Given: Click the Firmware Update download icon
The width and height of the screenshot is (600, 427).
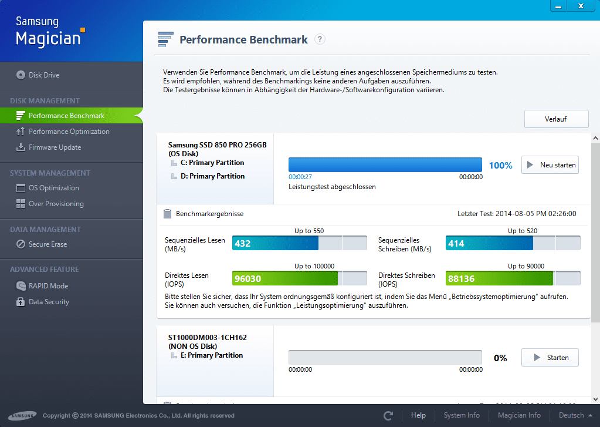Looking at the screenshot, I should pos(21,147).
